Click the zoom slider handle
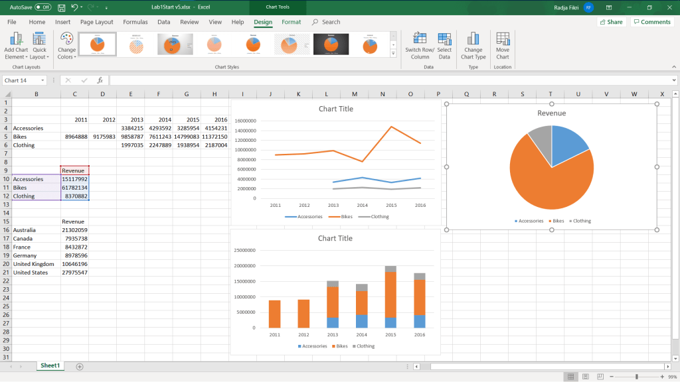The width and height of the screenshot is (680, 382). click(x=636, y=377)
